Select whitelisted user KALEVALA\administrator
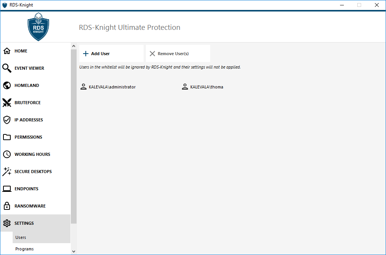 108,87
